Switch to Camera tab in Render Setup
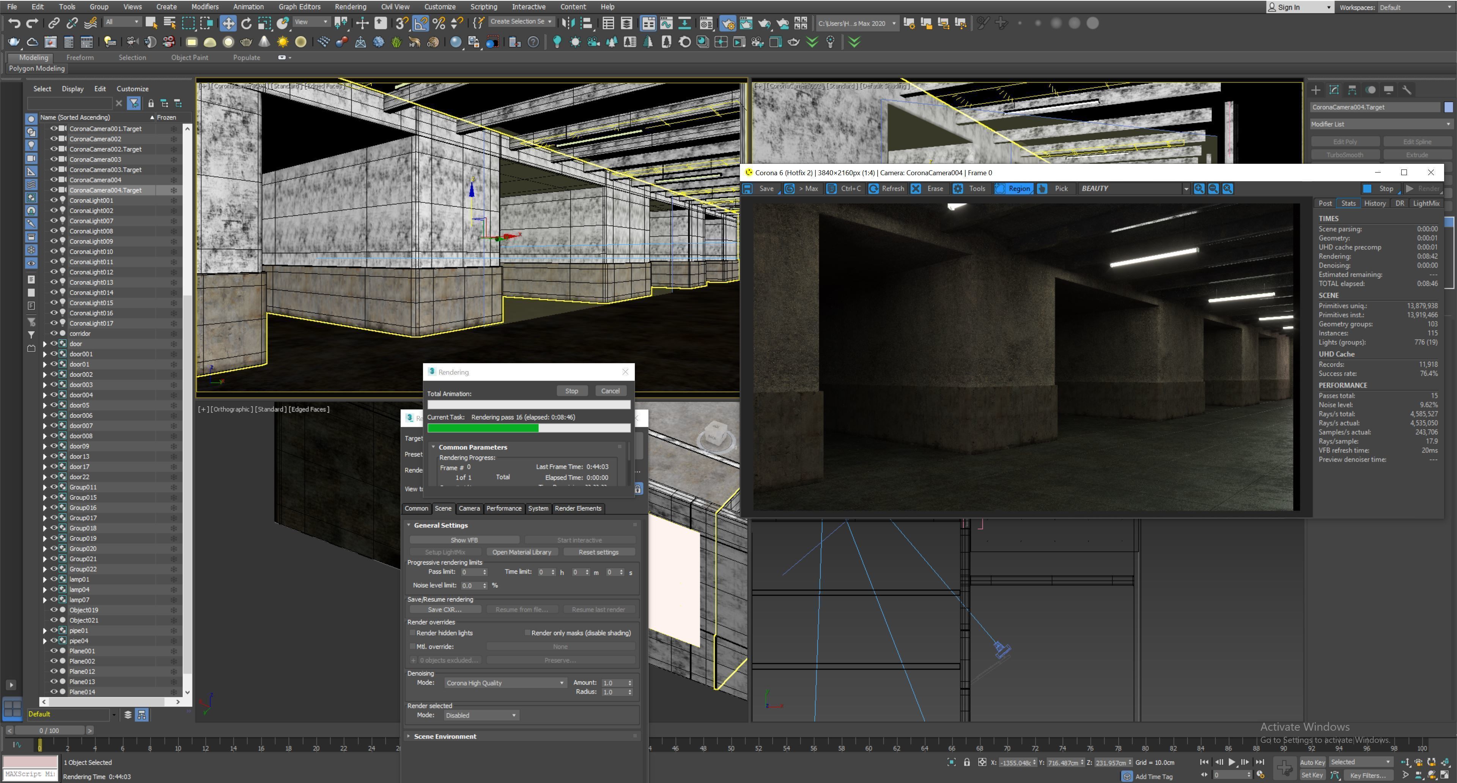The width and height of the screenshot is (1457, 783). 469,508
